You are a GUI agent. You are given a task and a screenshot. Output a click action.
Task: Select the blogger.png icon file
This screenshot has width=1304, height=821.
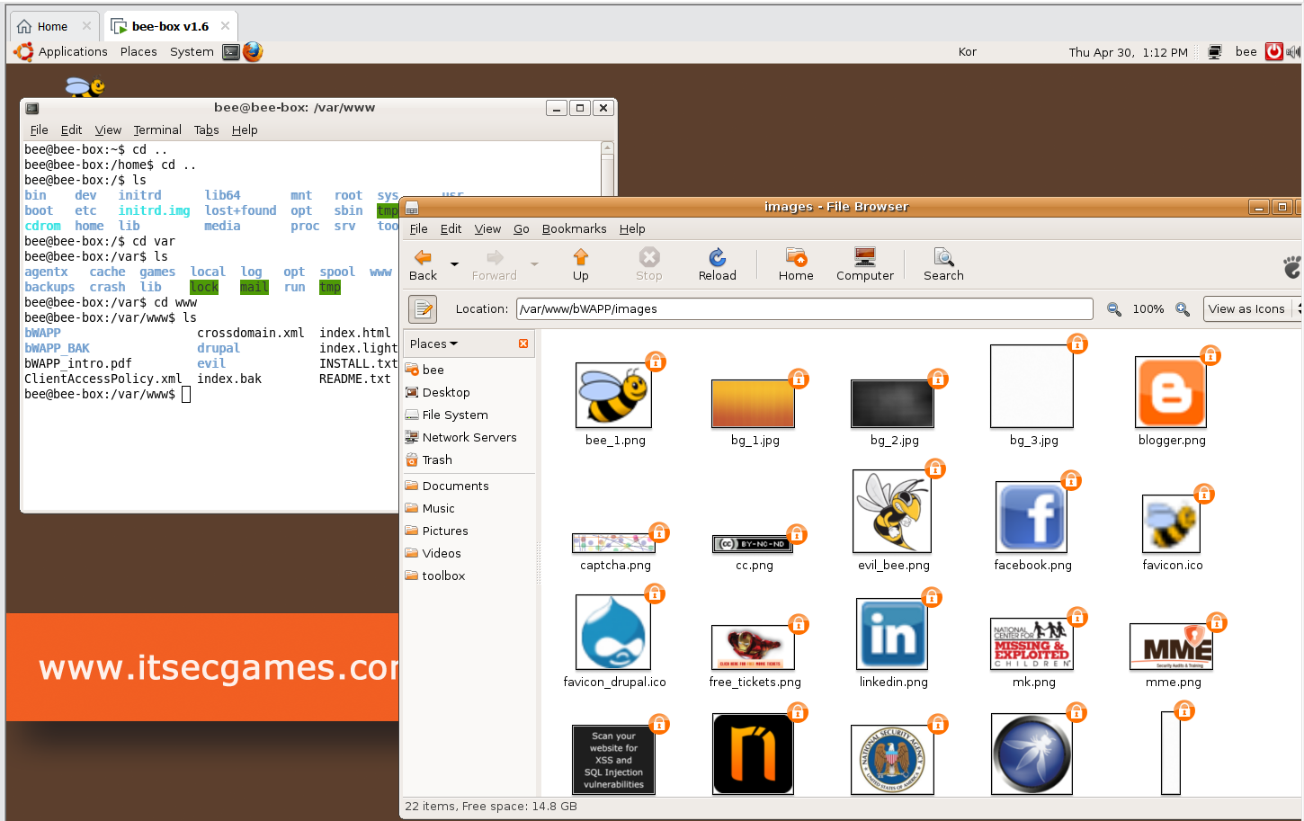point(1171,392)
